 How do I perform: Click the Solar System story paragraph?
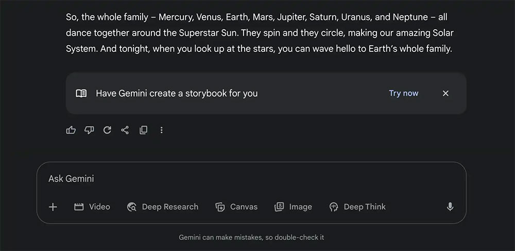coord(259,33)
